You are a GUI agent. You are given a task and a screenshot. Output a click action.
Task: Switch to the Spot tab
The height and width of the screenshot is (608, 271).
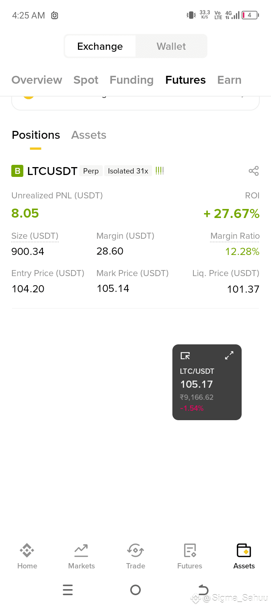[86, 80]
